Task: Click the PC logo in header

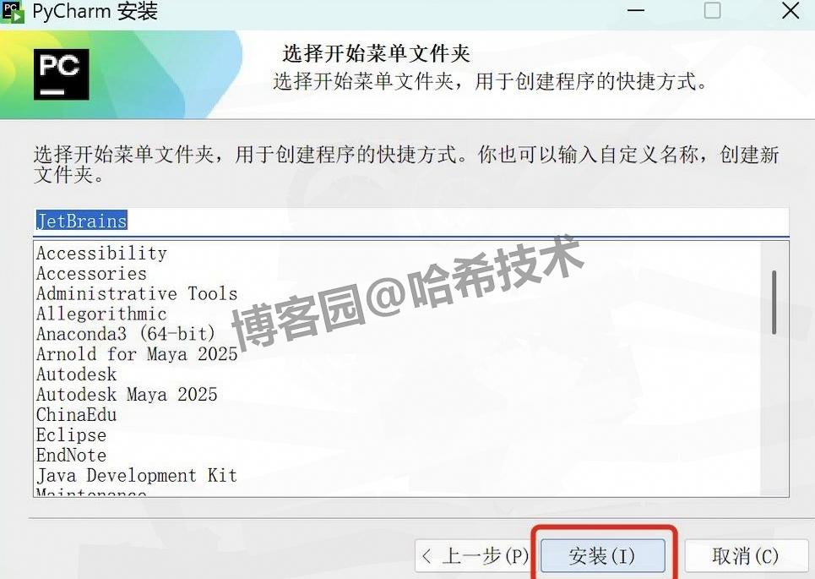Action: [x=62, y=74]
